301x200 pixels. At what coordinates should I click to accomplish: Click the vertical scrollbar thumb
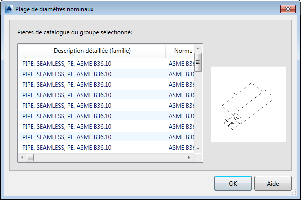(x=198, y=62)
